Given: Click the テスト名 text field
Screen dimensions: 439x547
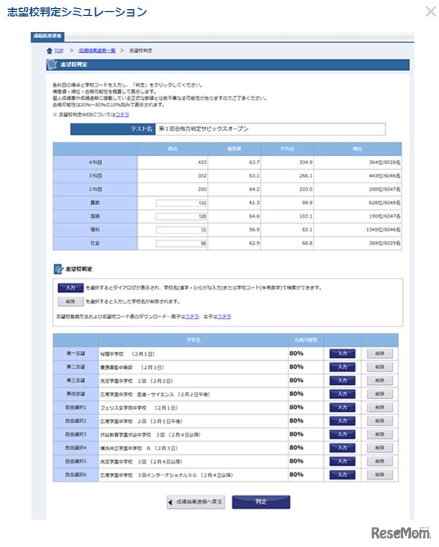Looking at the screenshot, I should point(271,129).
